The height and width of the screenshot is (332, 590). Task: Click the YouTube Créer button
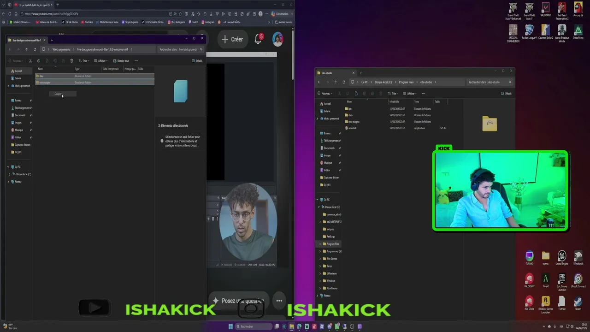232,39
